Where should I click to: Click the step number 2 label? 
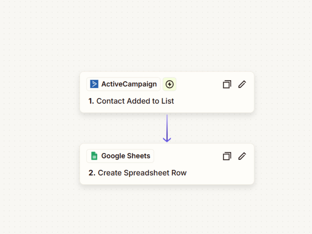click(92, 173)
